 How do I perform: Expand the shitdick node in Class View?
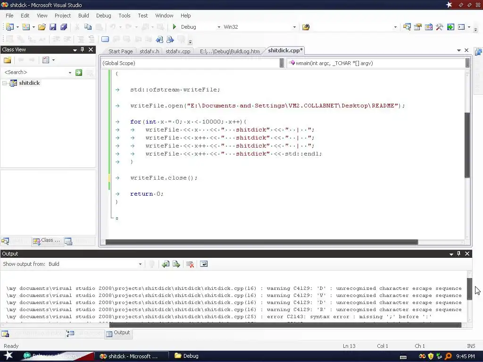tap(5, 83)
